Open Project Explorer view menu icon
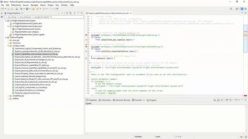The width and height of the screenshot is (248, 139). (74, 13)
